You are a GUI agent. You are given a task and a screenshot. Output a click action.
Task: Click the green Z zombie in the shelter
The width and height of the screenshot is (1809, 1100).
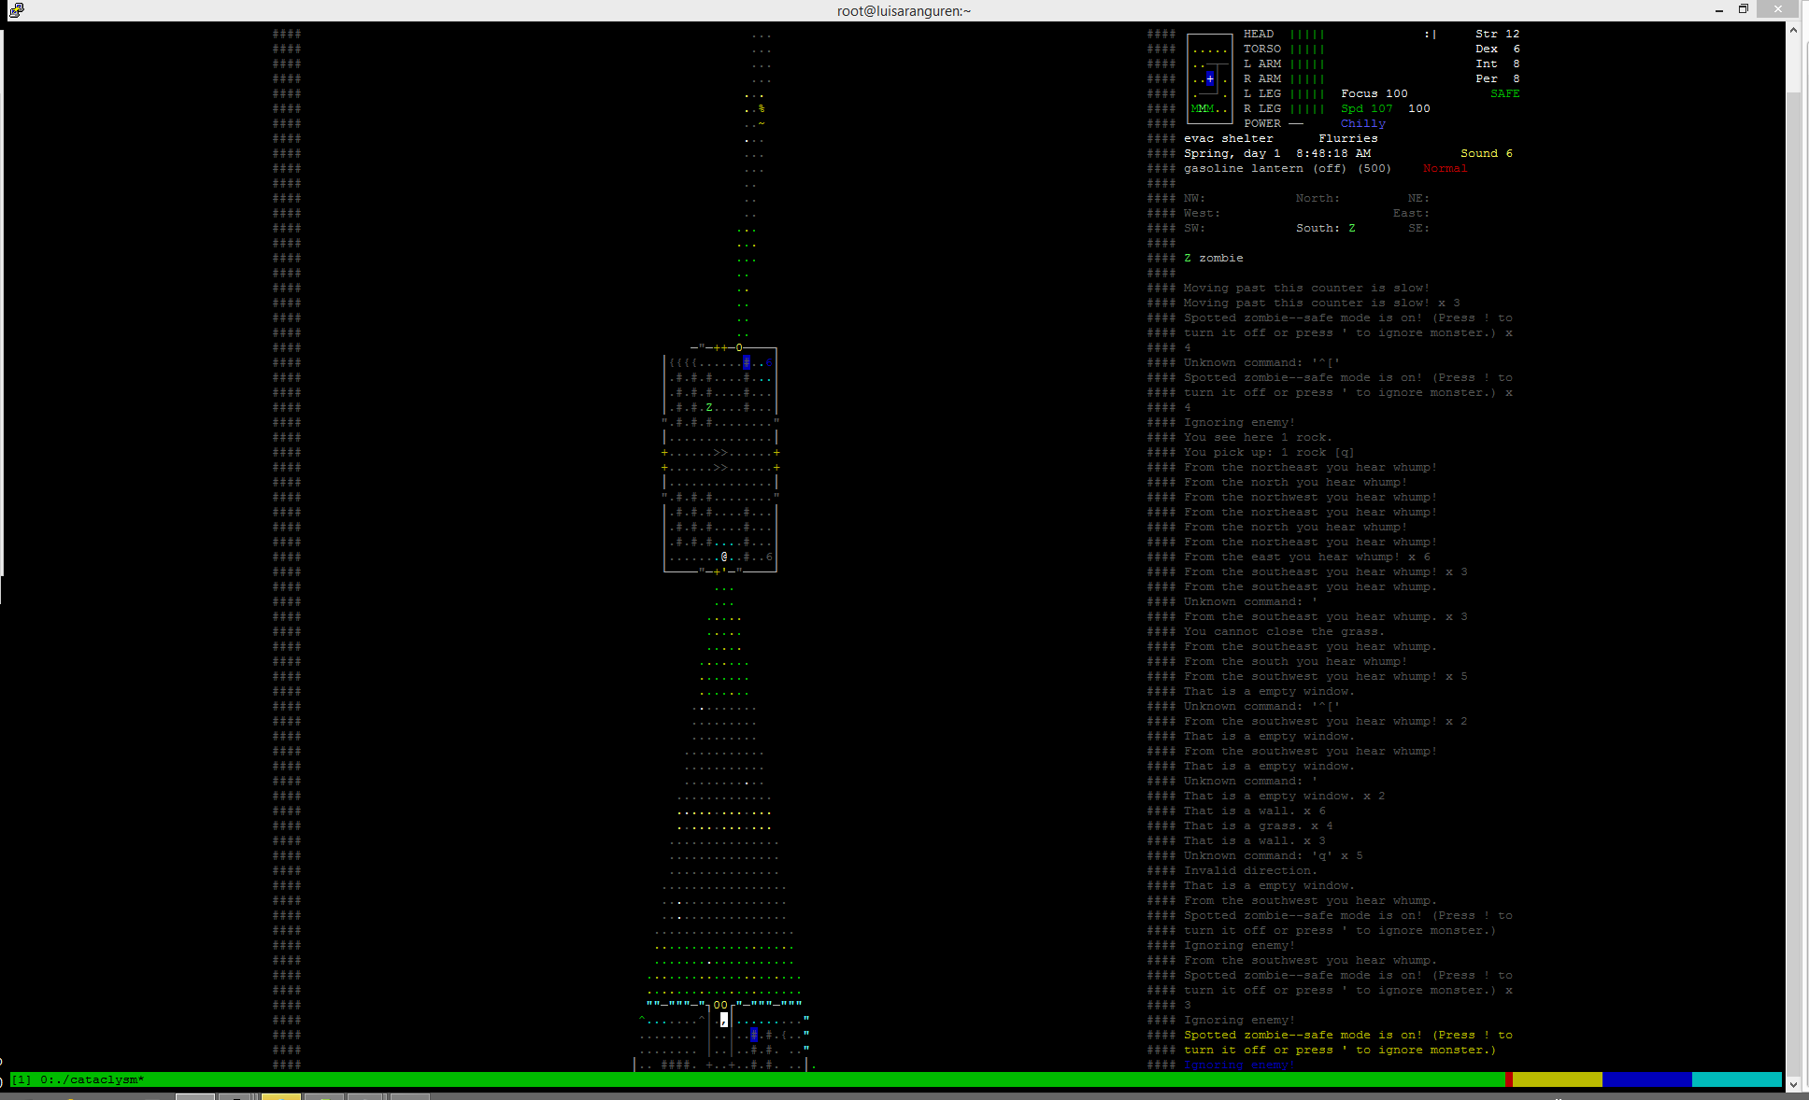(709, 407)
